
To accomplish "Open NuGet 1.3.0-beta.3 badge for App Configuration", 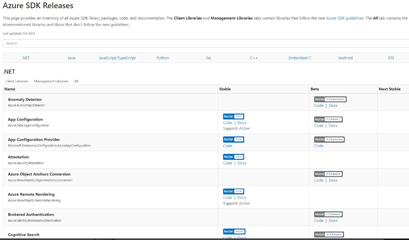I will click(x=328, y=119).
